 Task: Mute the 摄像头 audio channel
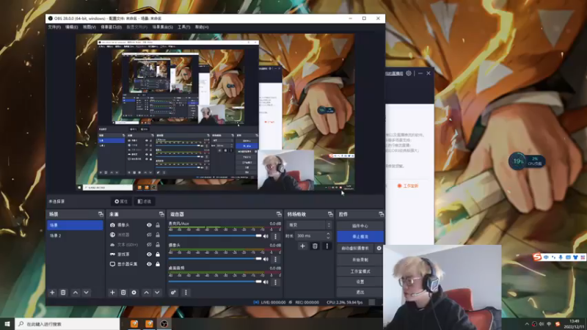(266, 259)
